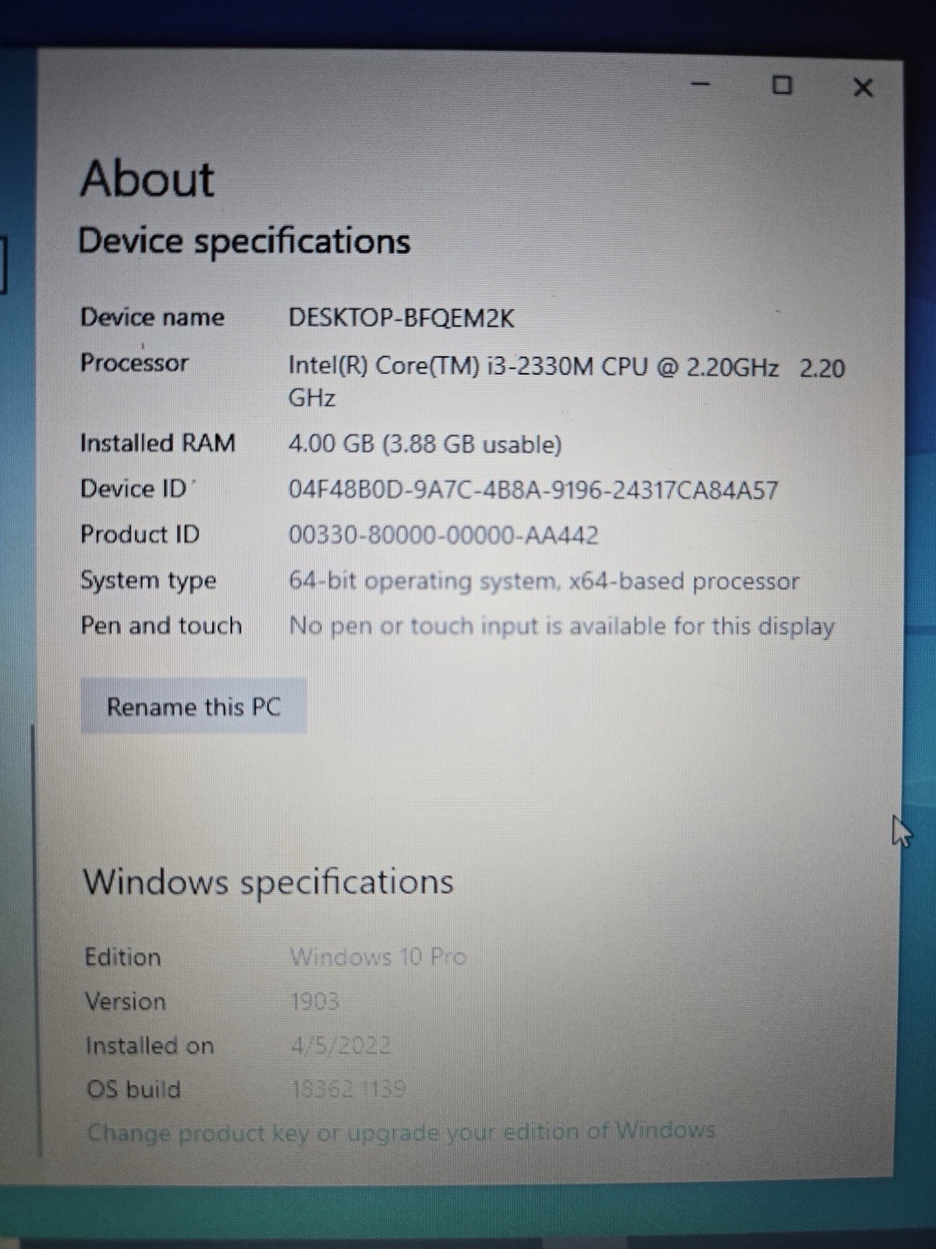Viewport: 936px width, 1249px height.
Task: Click the Device specifications heading
Action: click(244, 241)
